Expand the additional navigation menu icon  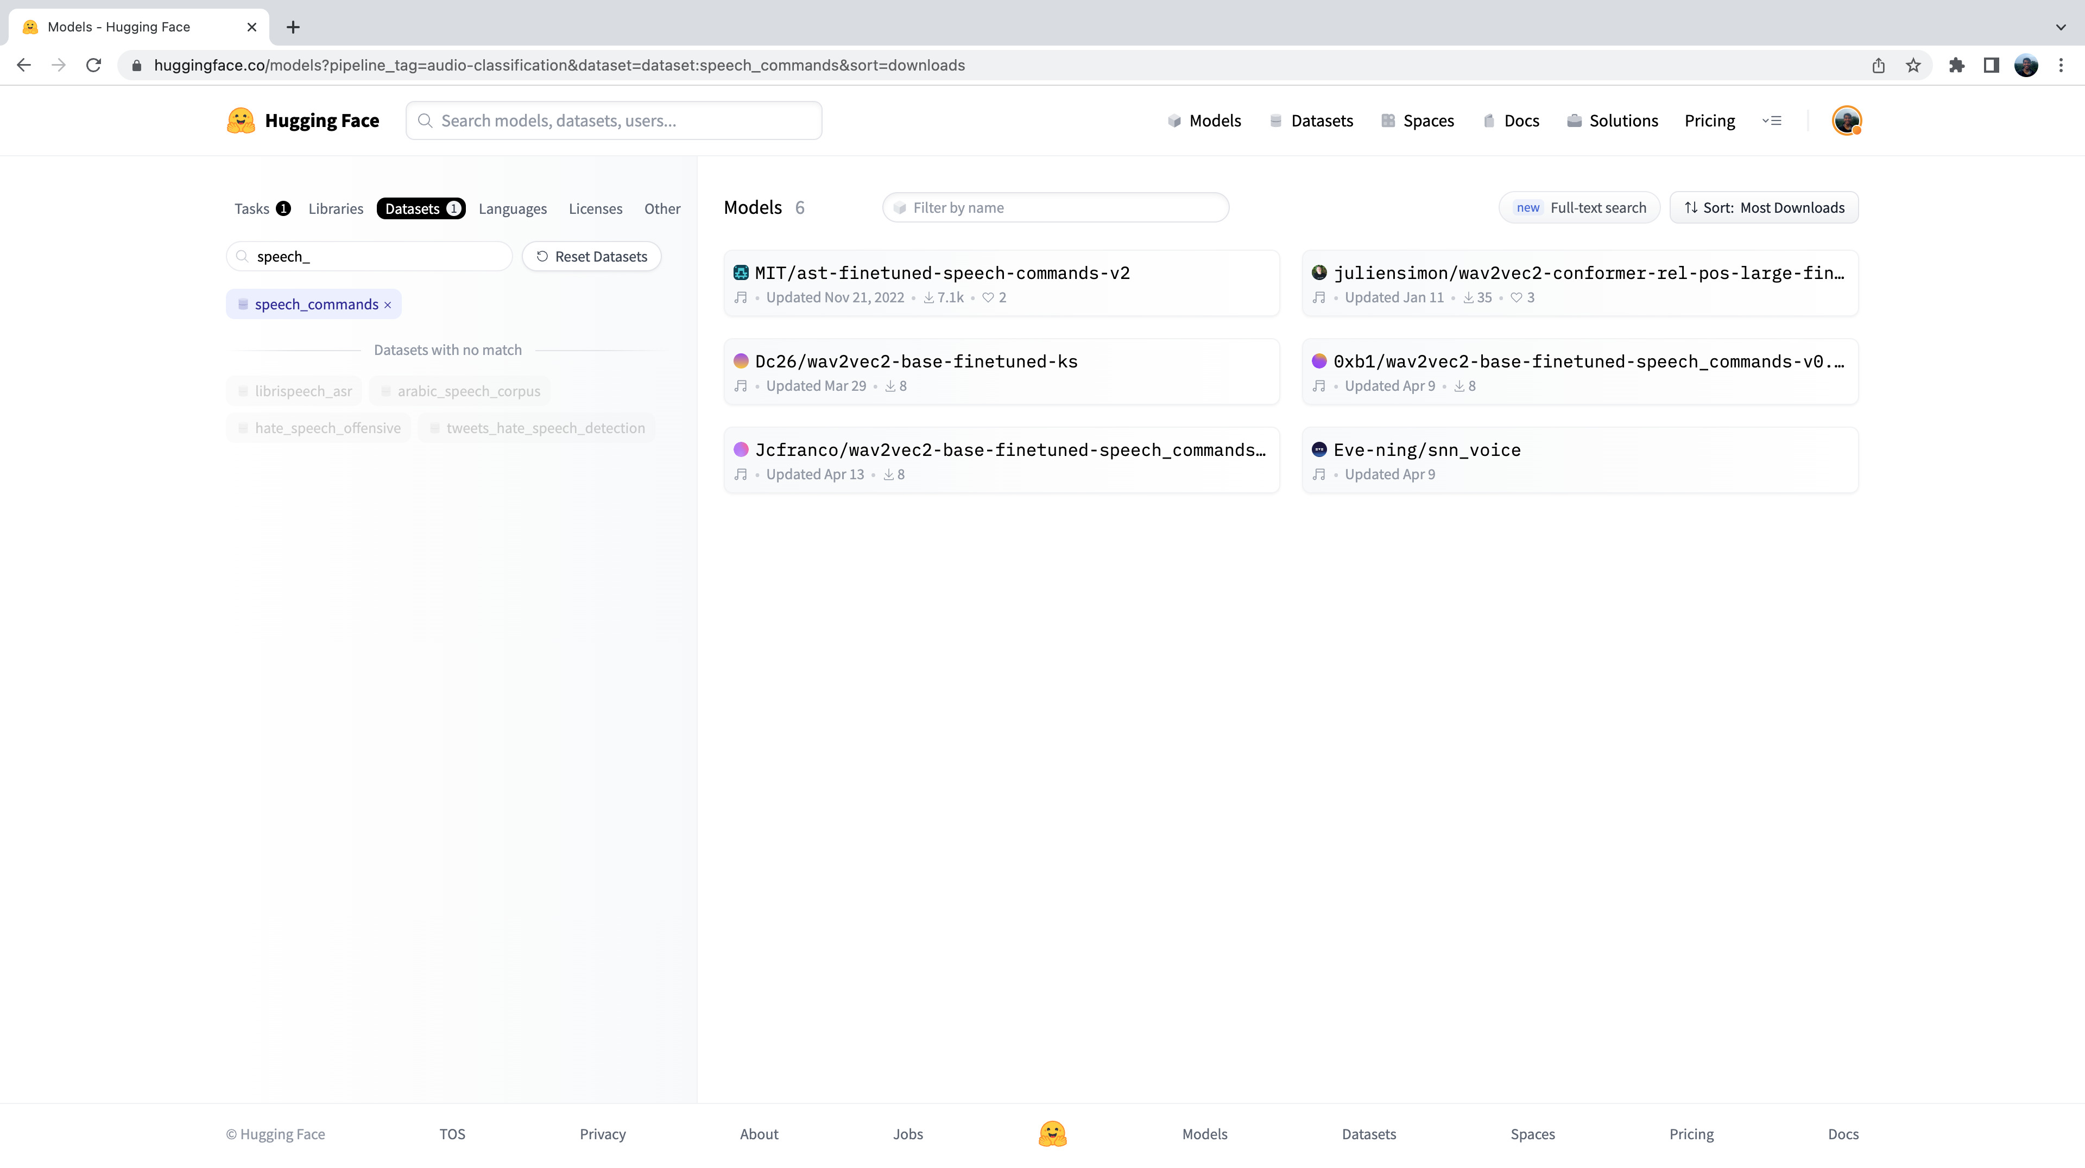click(x=1771, y=120)
